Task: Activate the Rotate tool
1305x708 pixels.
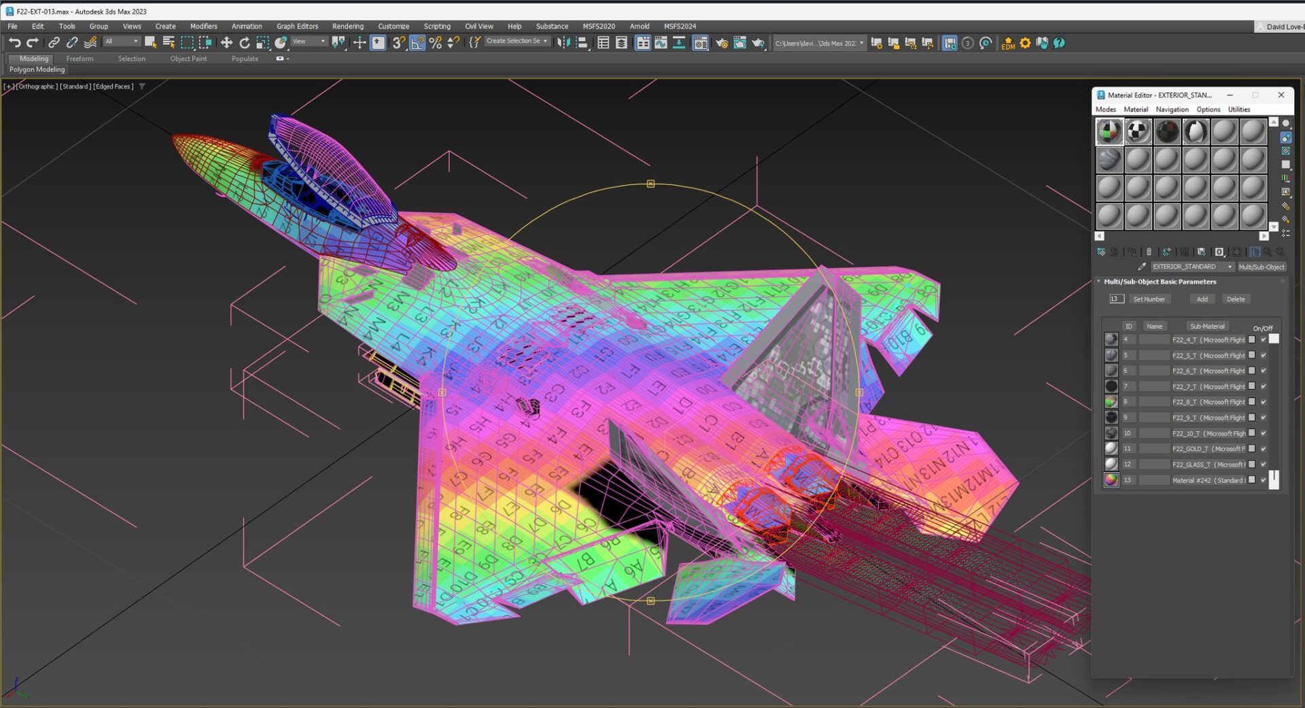Action: pyautogui.click(x=244, y=43)
